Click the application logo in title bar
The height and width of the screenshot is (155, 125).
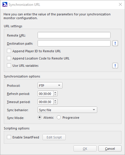[5, 4]
